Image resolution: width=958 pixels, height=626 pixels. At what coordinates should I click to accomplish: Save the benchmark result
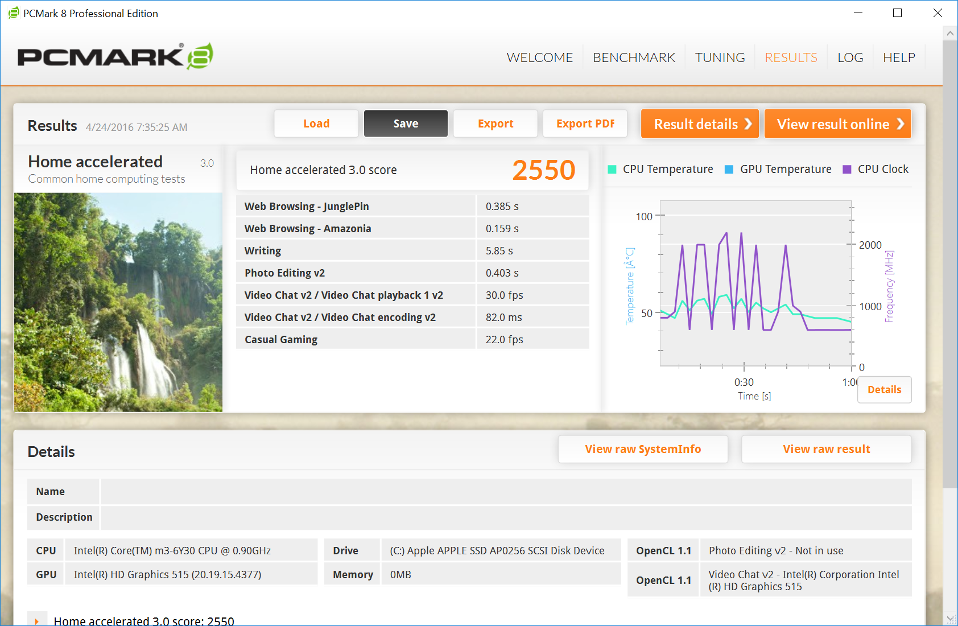(406, 123)
